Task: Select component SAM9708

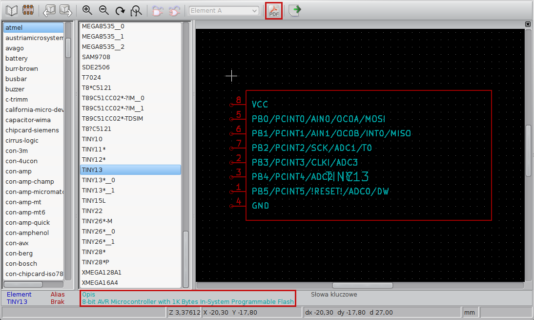Action: 130,57
